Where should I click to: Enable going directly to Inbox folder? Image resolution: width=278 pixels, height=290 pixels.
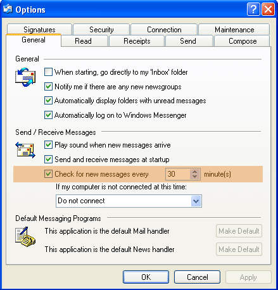pos(48,72)
